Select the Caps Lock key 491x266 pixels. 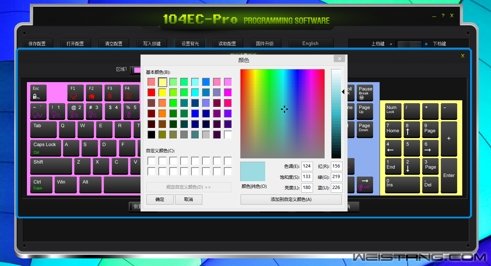[46, 148]
